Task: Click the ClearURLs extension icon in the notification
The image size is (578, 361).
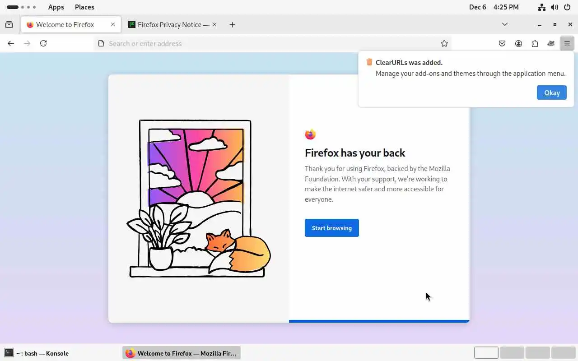Action: (369, 62)
